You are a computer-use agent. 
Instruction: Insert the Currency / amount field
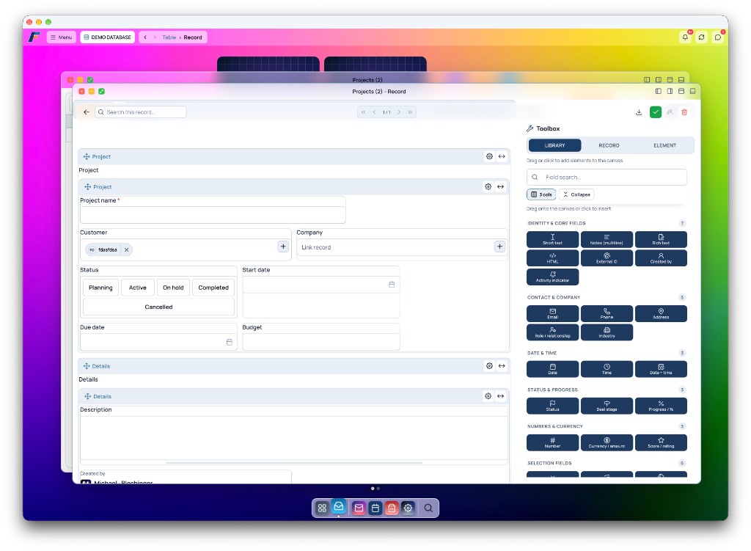tap(607, 442)
